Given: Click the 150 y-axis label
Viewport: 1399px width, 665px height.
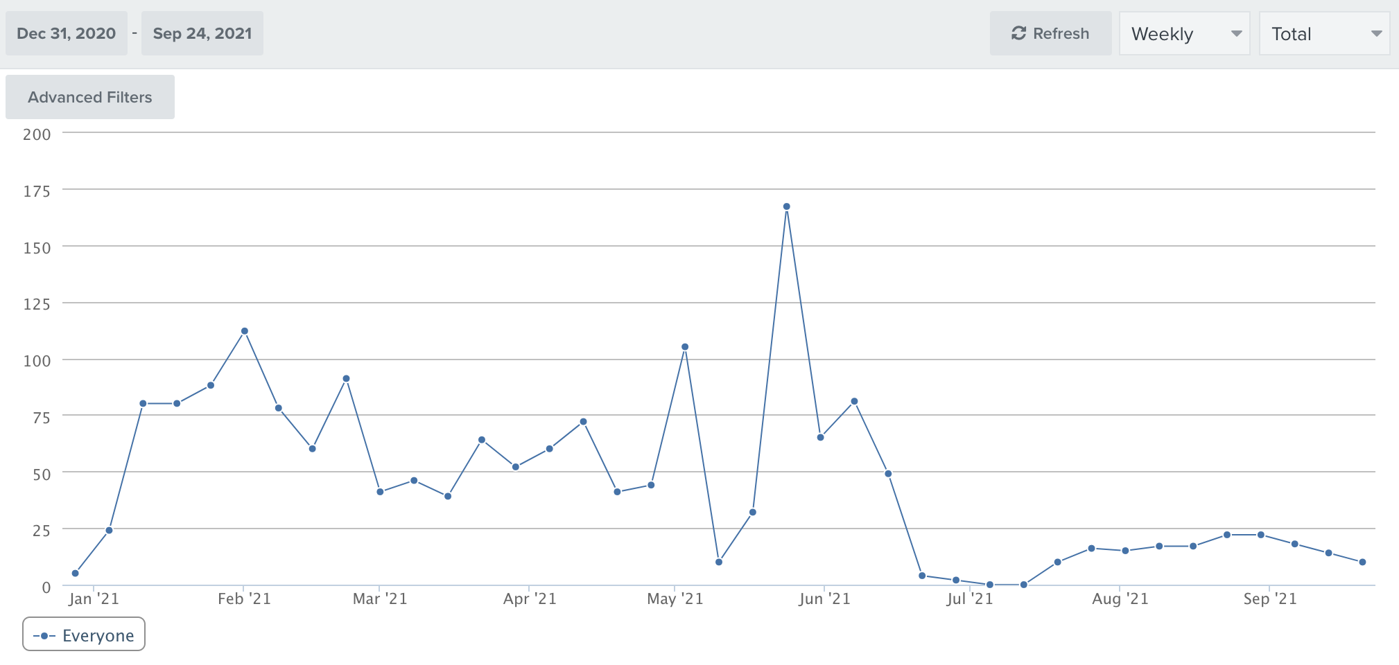Looking at the screenshot, I should point(37,248).
